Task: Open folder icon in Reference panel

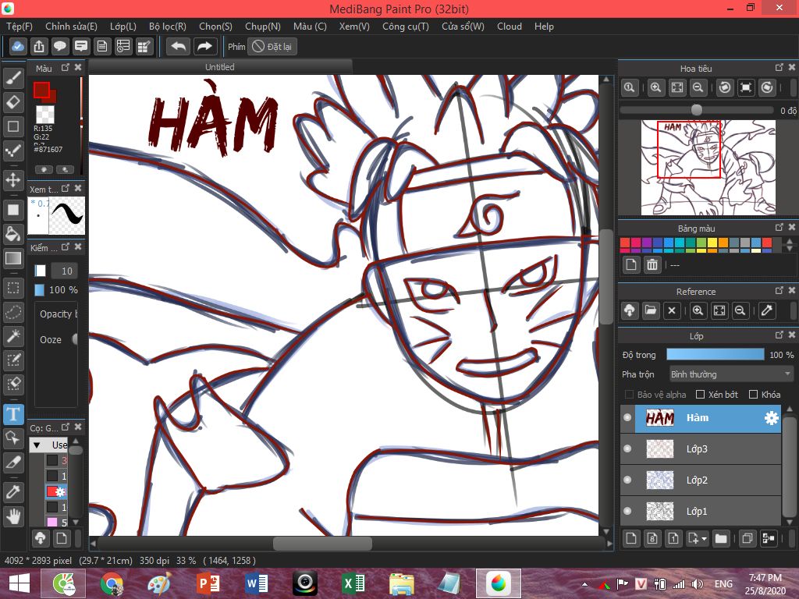Action: point(651,310)
